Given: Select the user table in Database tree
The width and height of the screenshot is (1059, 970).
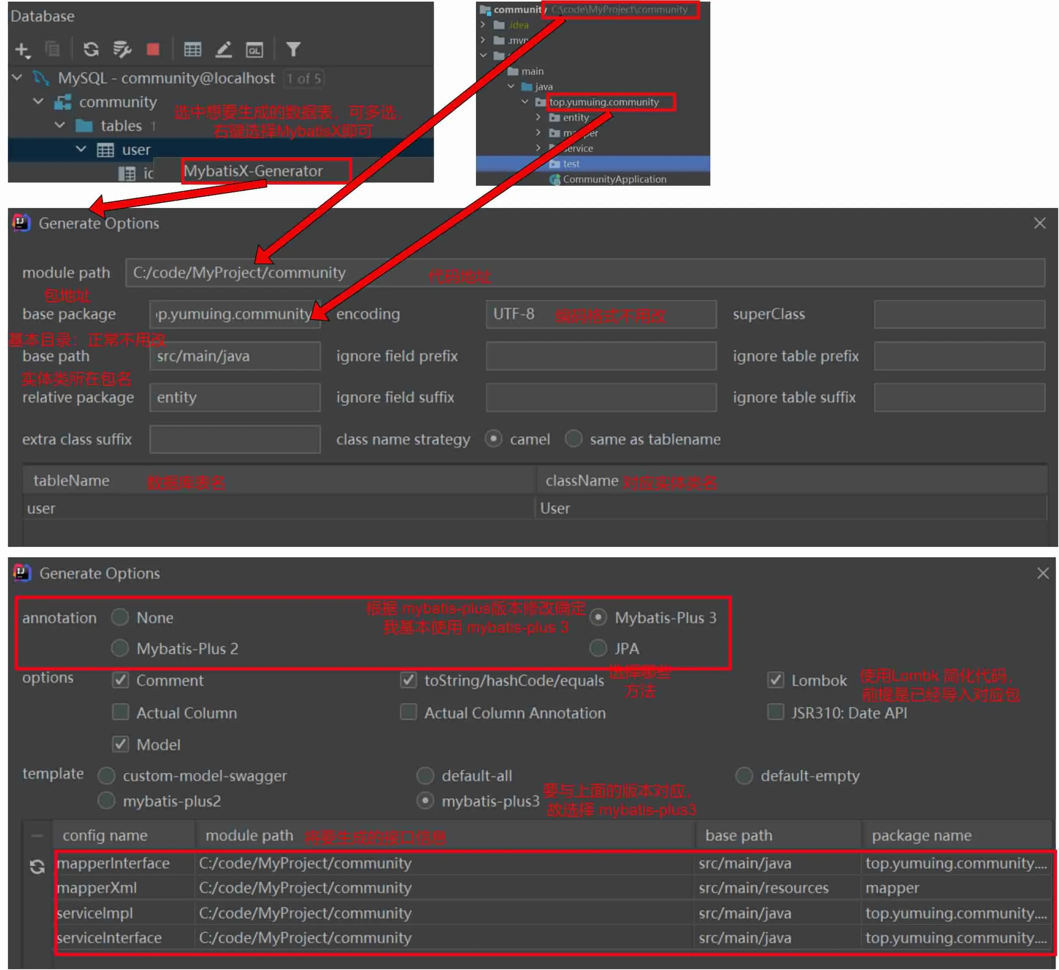Looking at the screenshot, I should (x=136, y=150).
